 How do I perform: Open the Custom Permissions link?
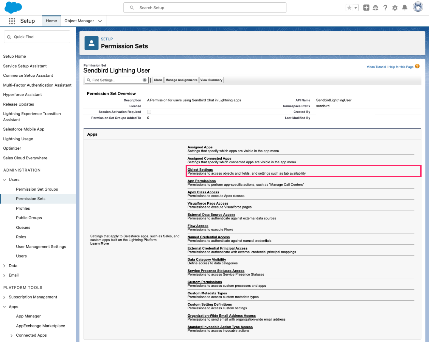pos(205,282)
